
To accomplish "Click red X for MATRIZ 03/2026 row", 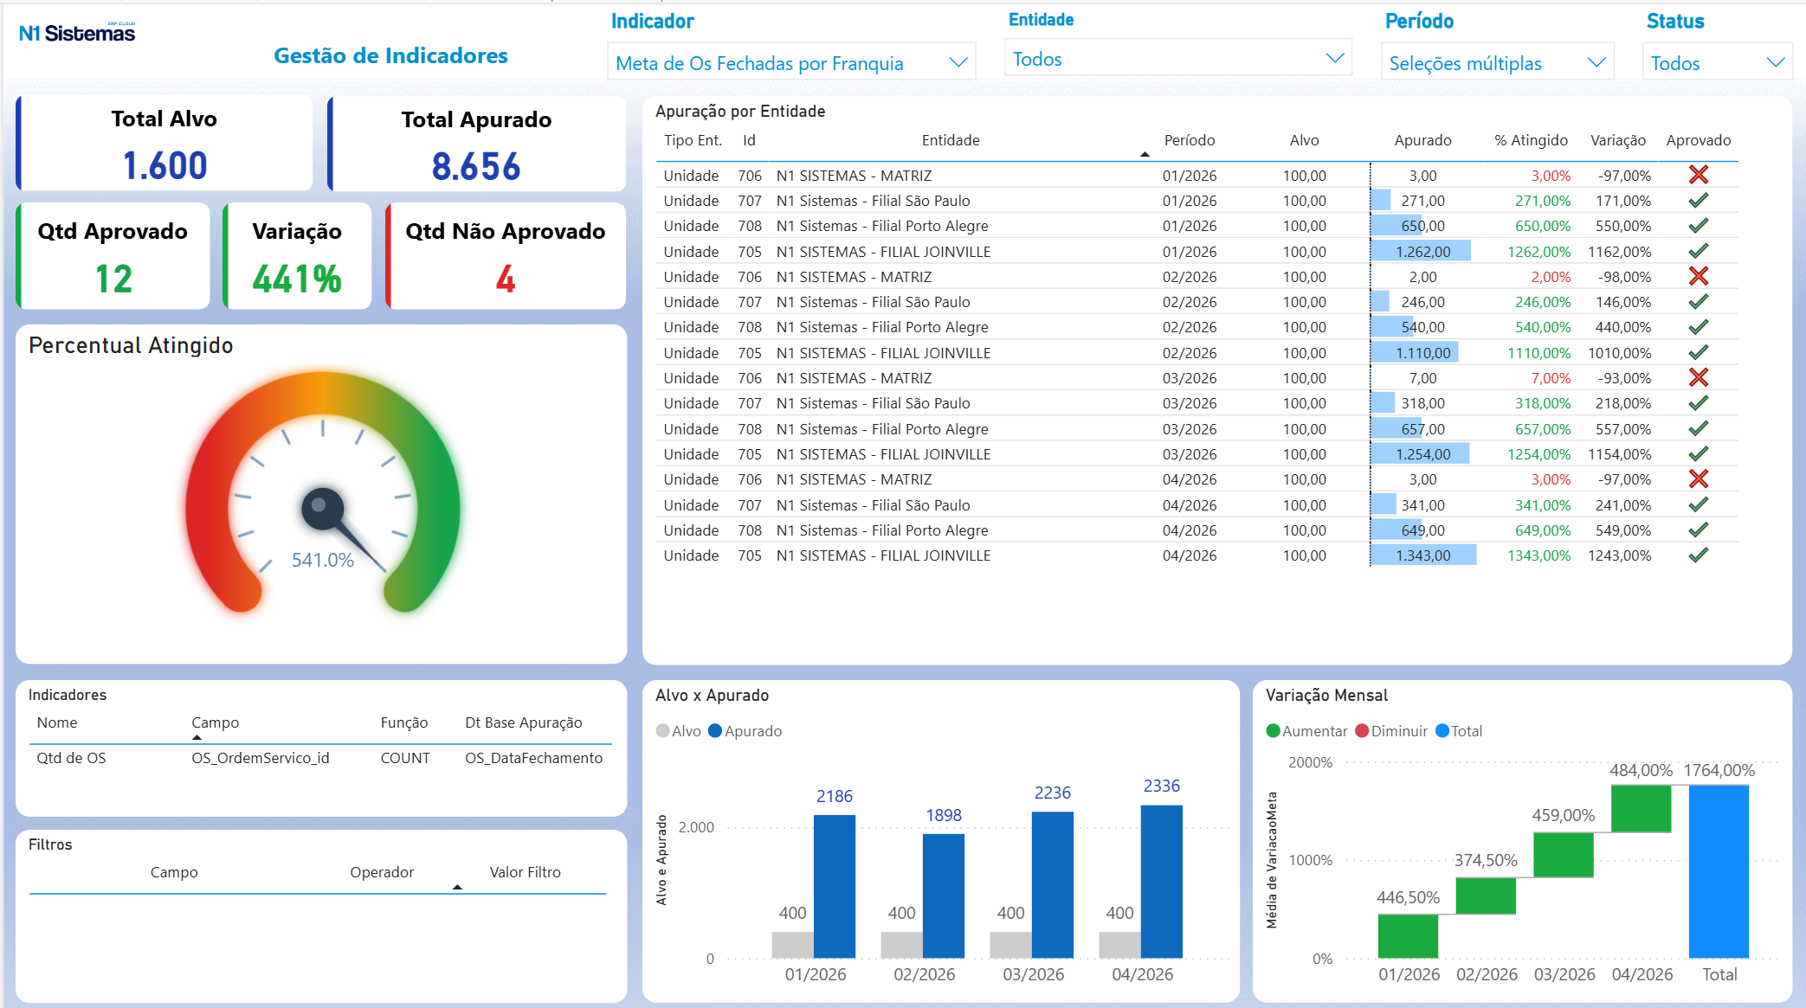I will point(1698,377).
